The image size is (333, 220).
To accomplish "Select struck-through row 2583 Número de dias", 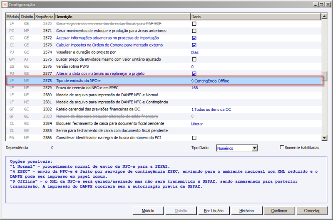I will tap(164, 116).
